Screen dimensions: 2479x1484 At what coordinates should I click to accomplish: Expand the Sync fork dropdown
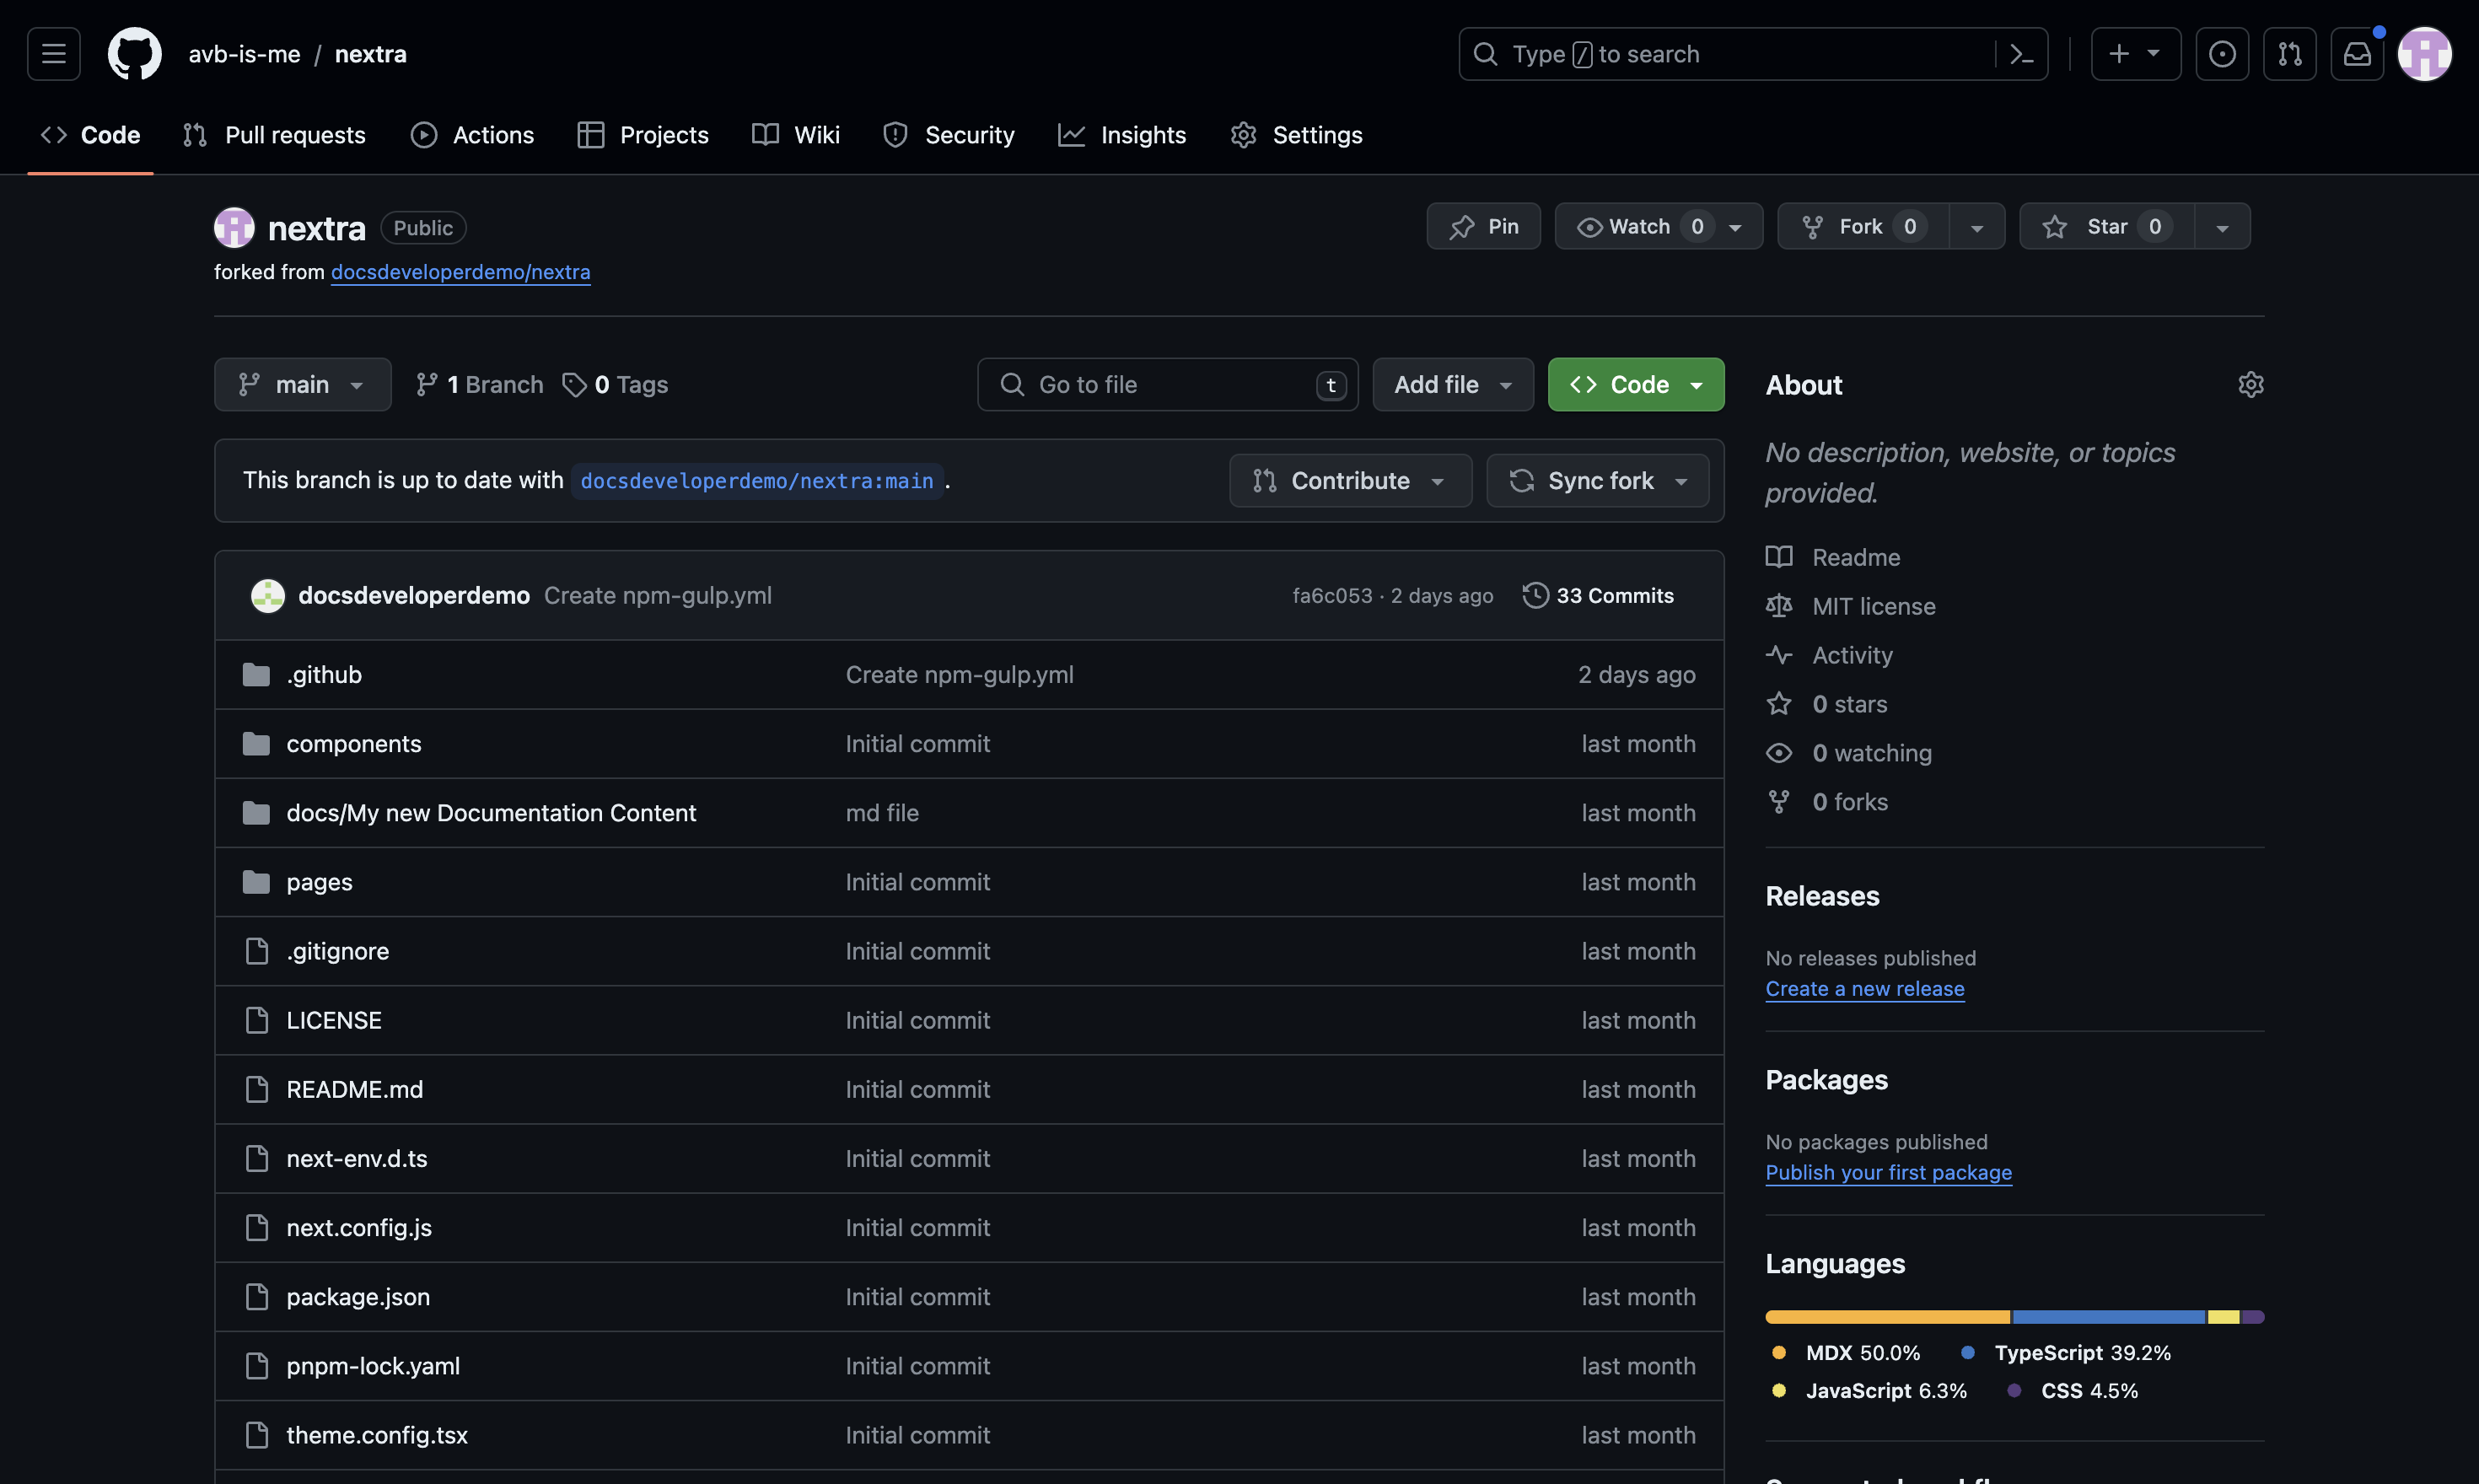point(1597,481)
